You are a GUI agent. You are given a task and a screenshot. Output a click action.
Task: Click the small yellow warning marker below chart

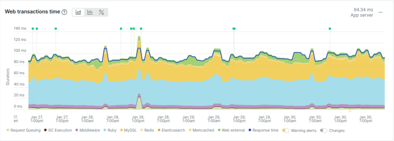coord(350,111)
